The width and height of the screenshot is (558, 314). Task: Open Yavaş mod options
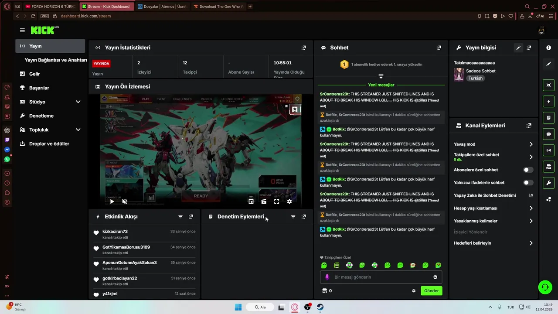(x=493, y=144)
